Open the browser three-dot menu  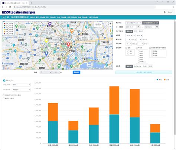pos(173,7)
